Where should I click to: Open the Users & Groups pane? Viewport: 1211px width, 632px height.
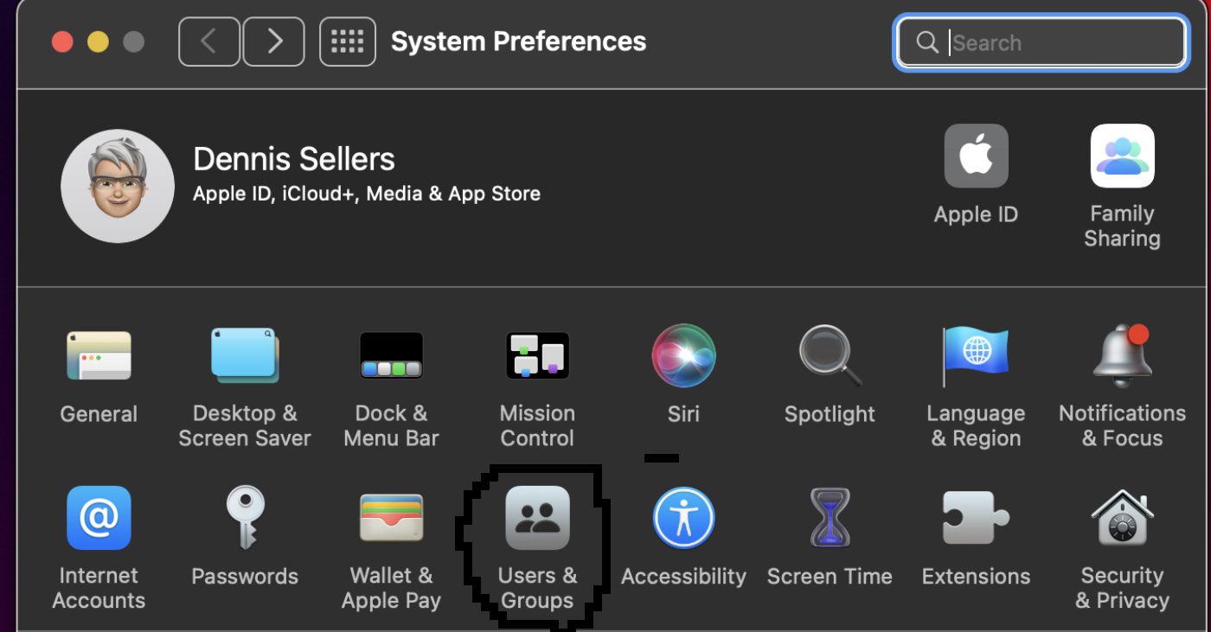pyautogui.click(x=537, y=518)
